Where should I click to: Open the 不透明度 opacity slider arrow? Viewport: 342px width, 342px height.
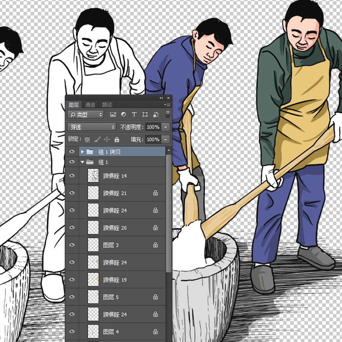[x=166, y=127]
